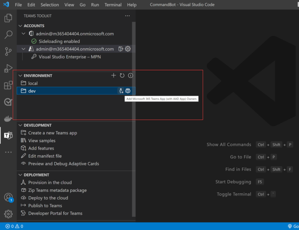Open Manage gear icon at bottom left
The height and width of the screenshot is (230, 299).
tap(8, 214)
